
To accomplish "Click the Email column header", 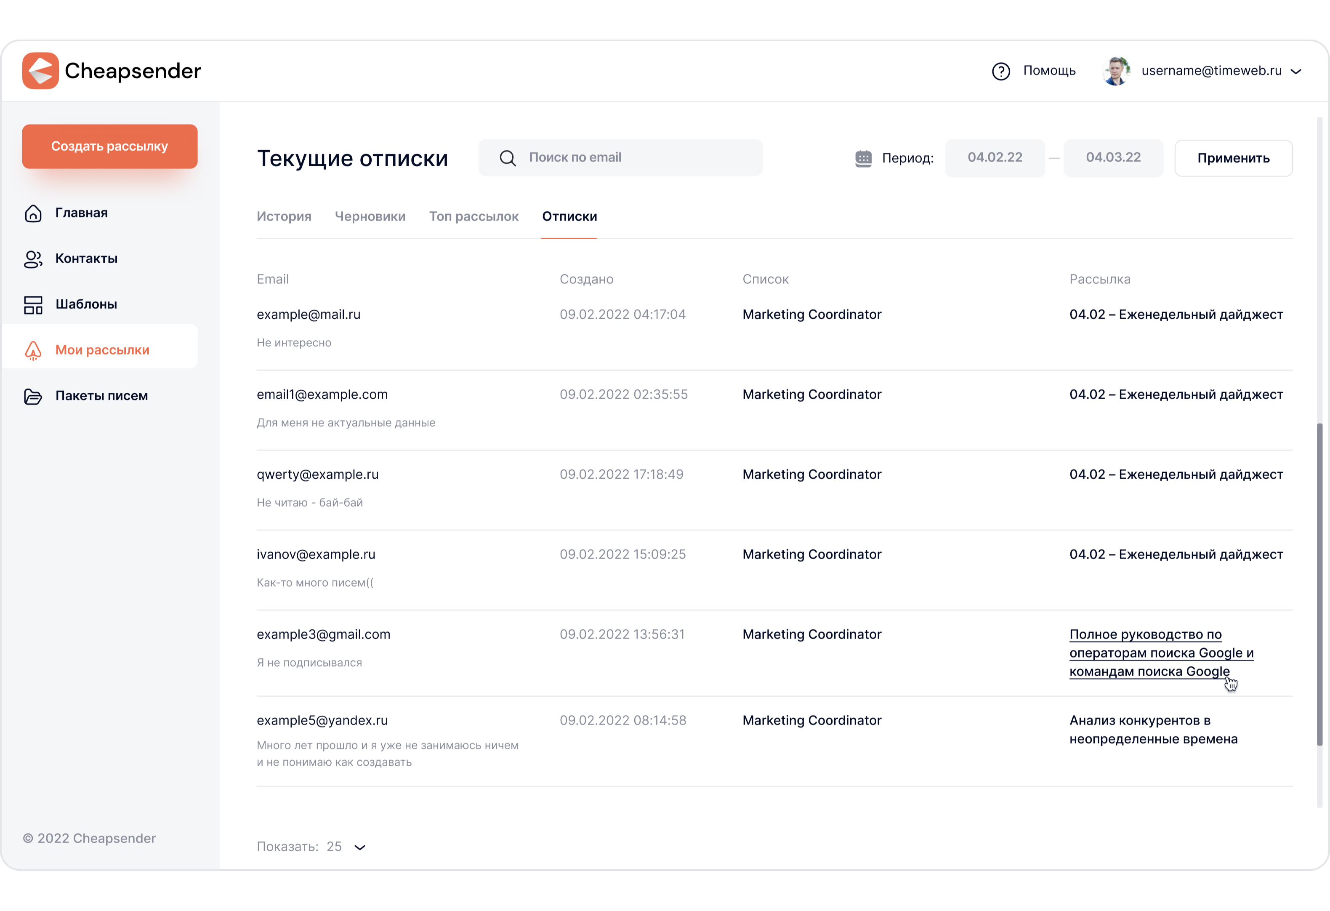I will (272, 280).
